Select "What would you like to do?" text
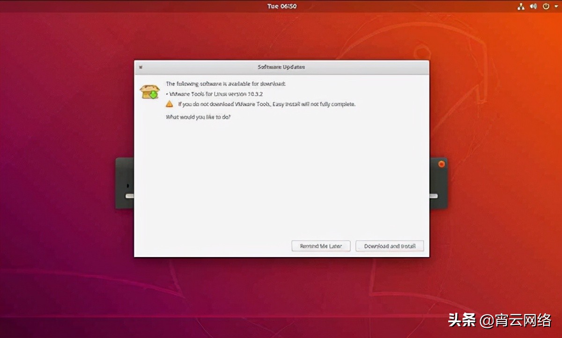562x338 pixels. [199, 117]
